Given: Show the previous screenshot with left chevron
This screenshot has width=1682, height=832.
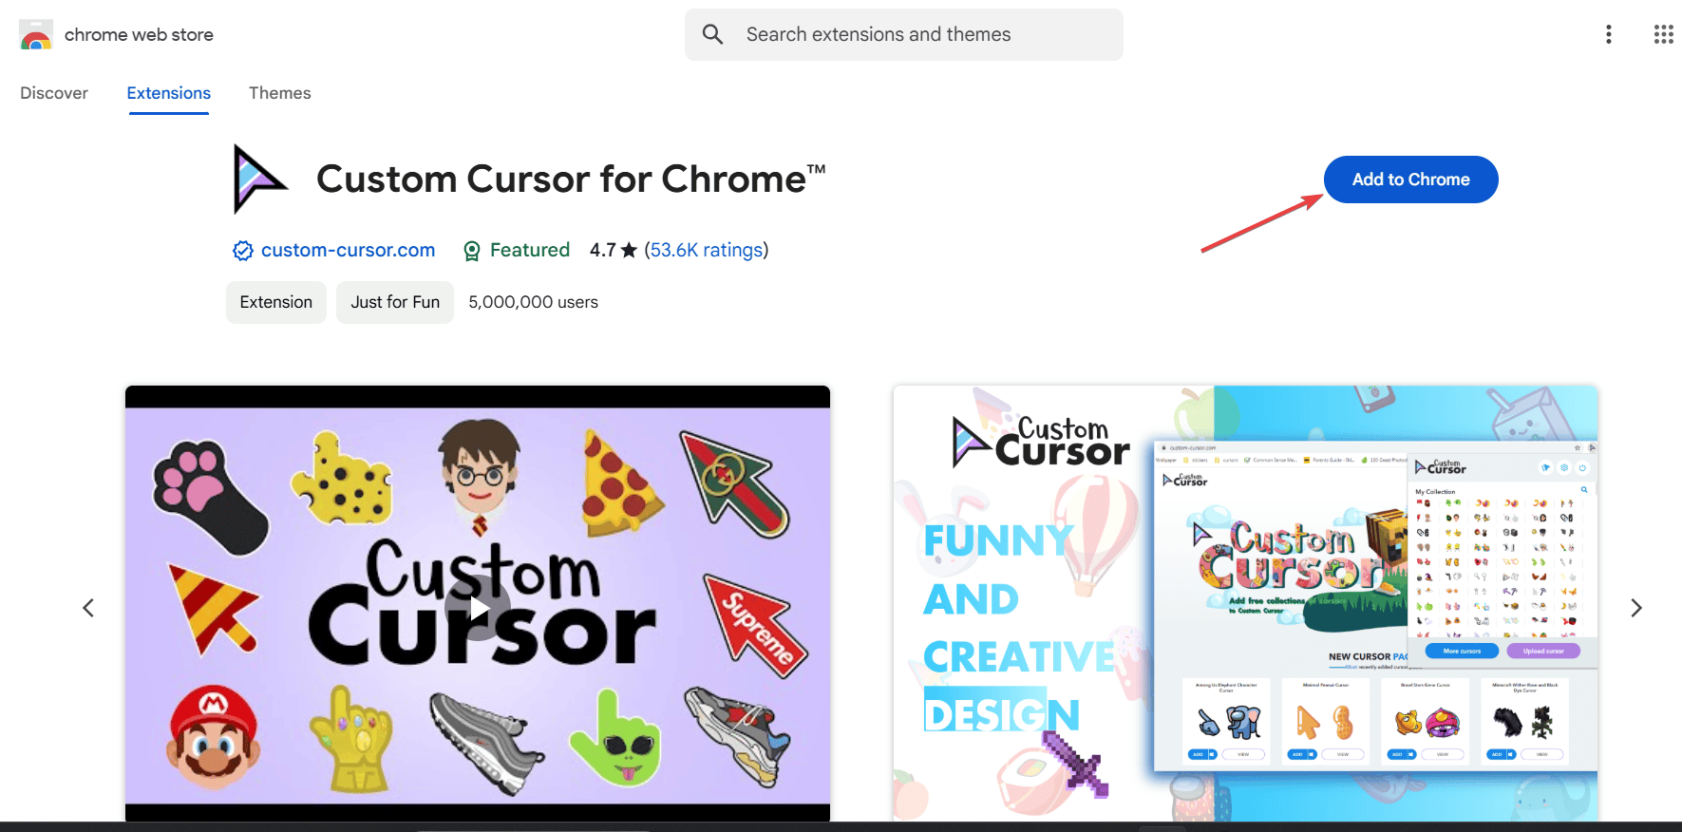Looking at the screenshot, I should (x=88, y=608).
